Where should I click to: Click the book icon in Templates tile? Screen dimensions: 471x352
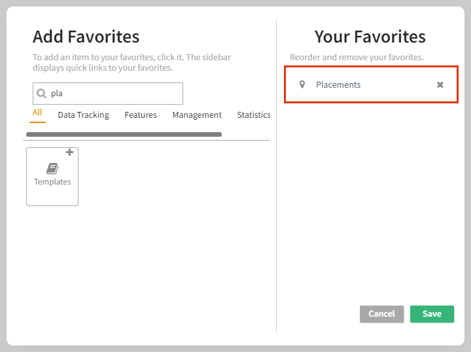[x=52, y=169]
